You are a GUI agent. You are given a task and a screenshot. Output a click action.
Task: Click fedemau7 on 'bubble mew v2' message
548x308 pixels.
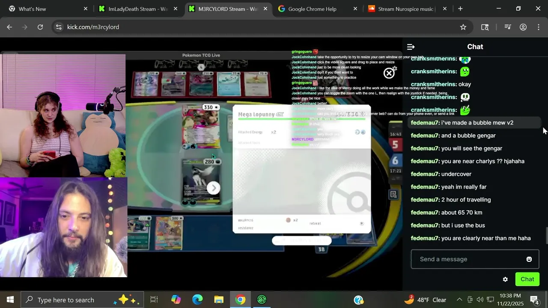click(x=425, y=123)
